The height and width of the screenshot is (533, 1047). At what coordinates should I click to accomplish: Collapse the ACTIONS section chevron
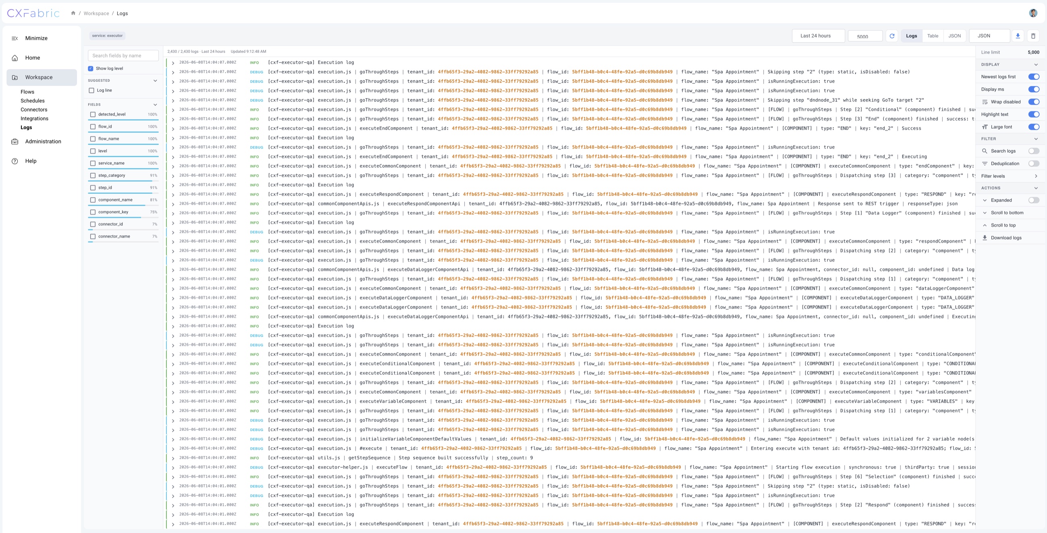pos(1036,188)
